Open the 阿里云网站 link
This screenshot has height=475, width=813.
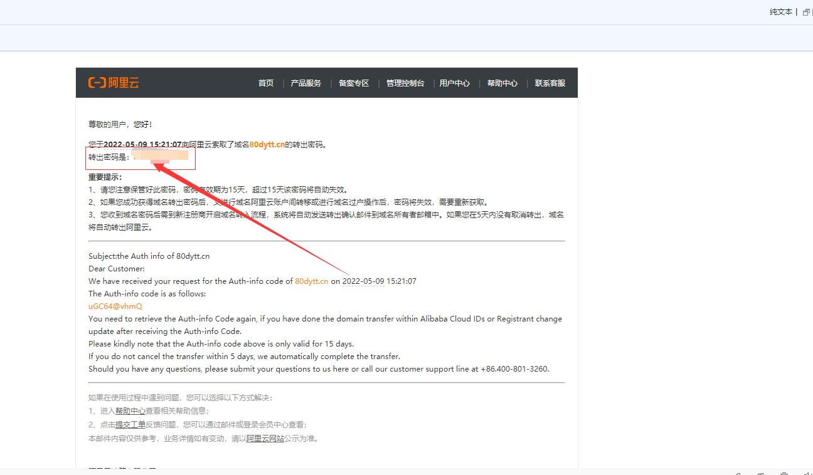tap(265, 439)
